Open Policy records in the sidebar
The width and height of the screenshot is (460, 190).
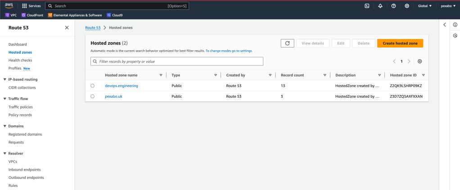pos(20,115)
